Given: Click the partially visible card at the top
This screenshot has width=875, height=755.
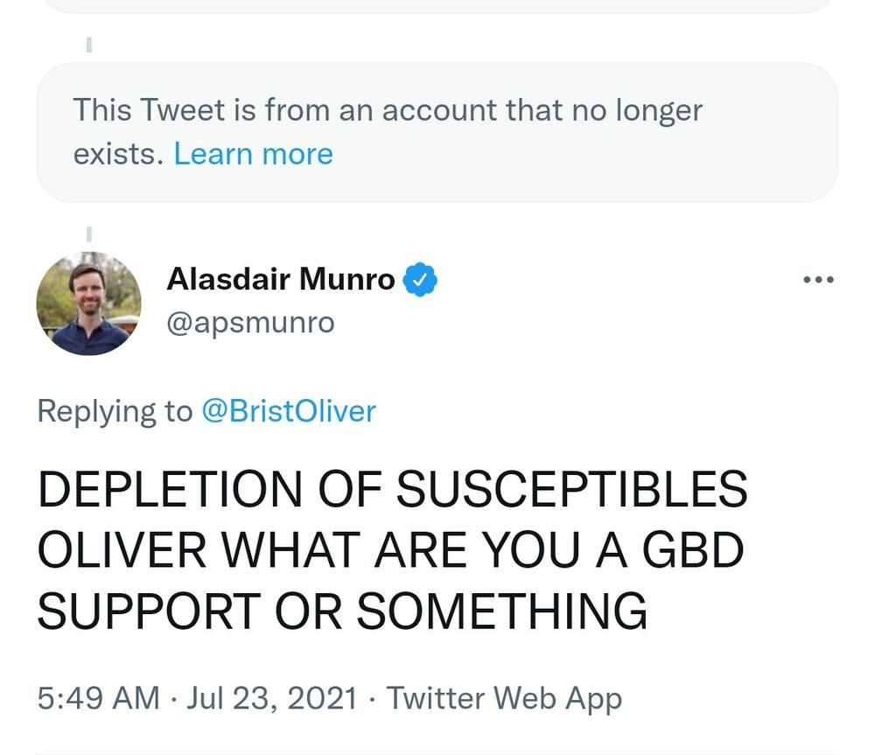Looking at the screenshot, I should click(x=437, y=6).
